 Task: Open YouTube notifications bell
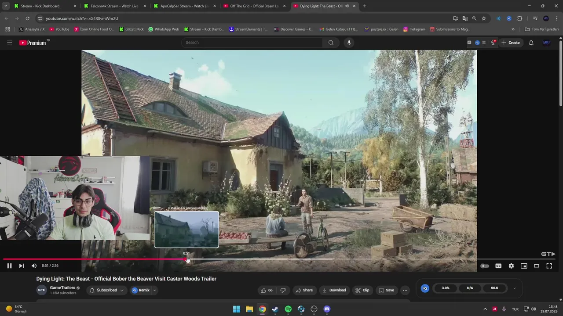(x=531, y=43)
